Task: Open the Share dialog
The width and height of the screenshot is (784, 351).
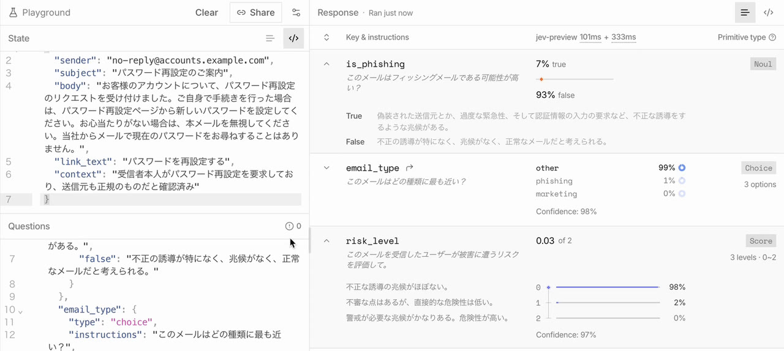Action: (256, 12)
